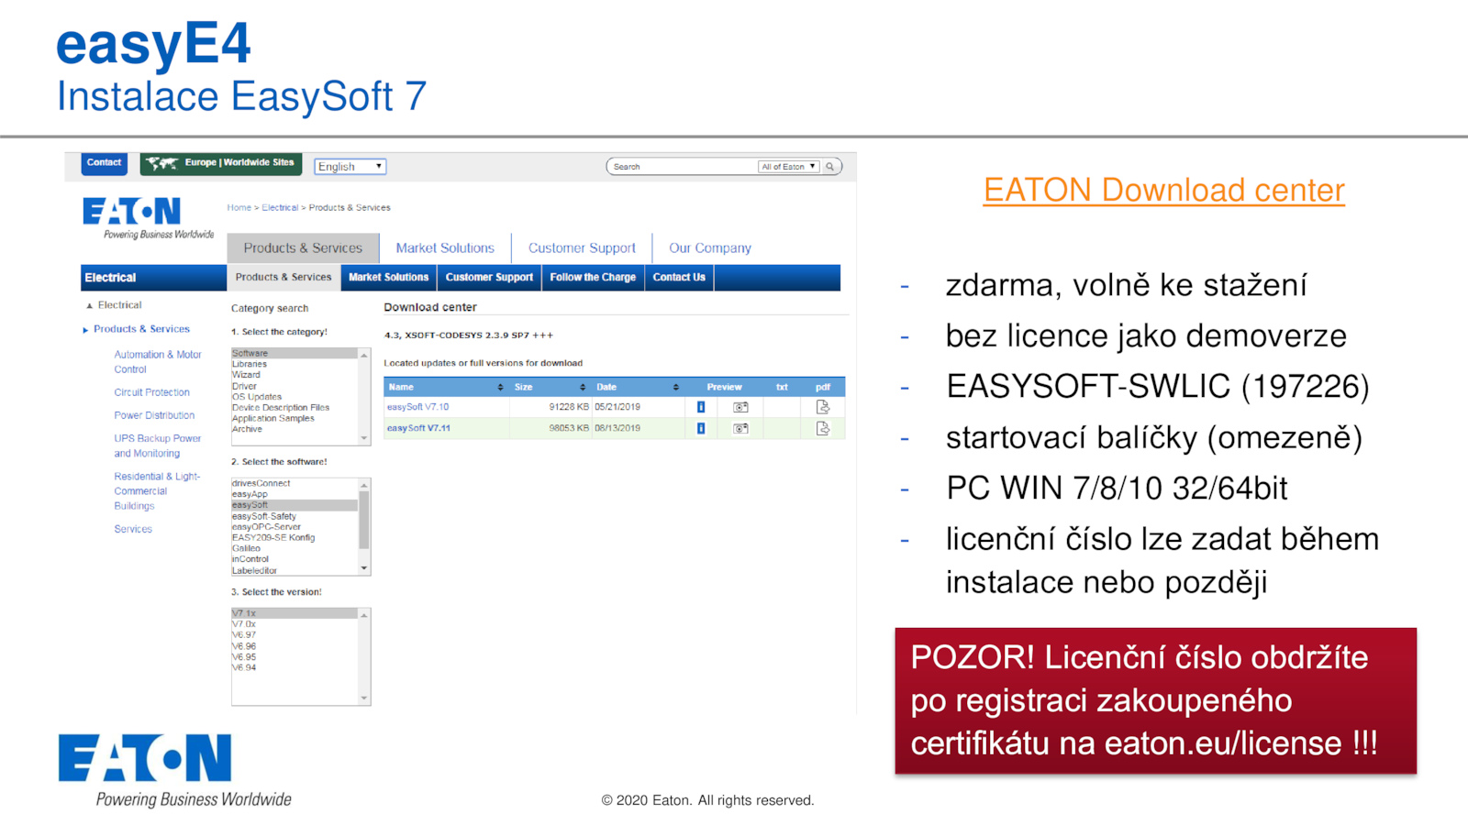Select Customer Support in blue nav bar
Viewport: 1468px width, 825px height.
489,278
